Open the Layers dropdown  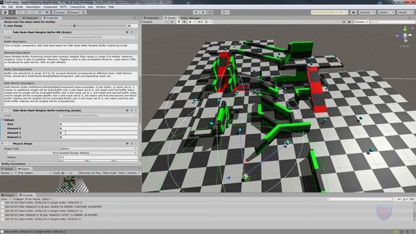click(386, 12)
